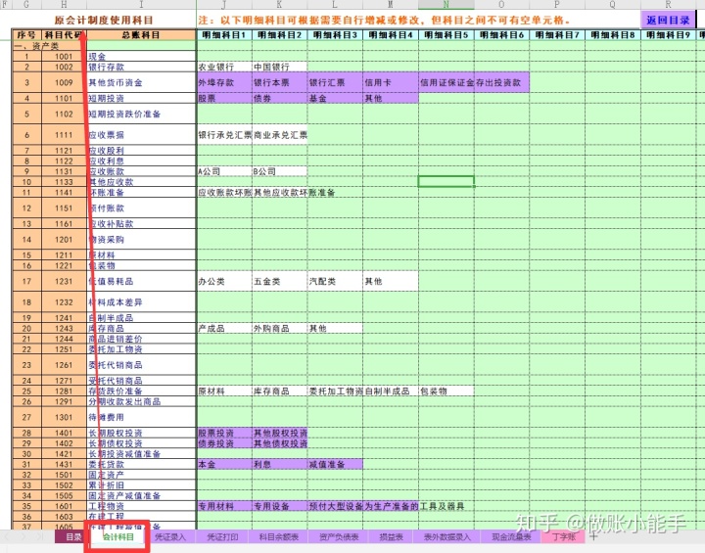Select column J header
705x553 pixels.
point(224,5)
